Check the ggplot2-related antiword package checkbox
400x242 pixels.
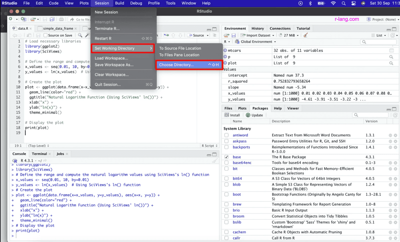[x=226, y=135]
